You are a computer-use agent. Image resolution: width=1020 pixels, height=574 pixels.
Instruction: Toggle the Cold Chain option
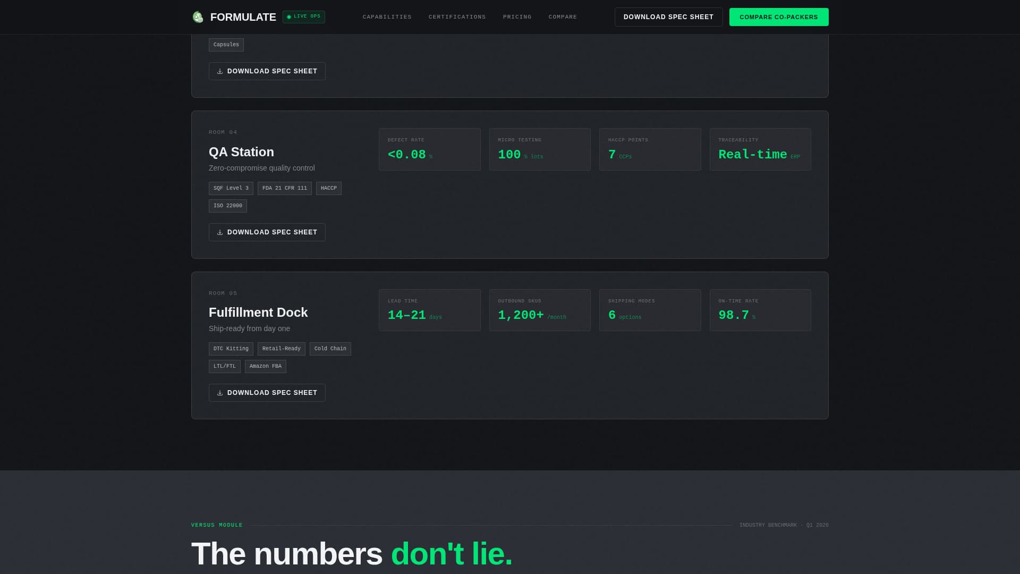point(330,349)
